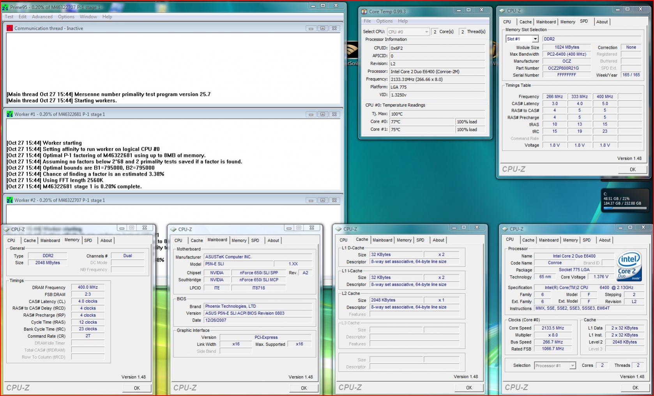Open the File menu in Core Temp
The width and height of the screenshot is (654, 396).
367,21
